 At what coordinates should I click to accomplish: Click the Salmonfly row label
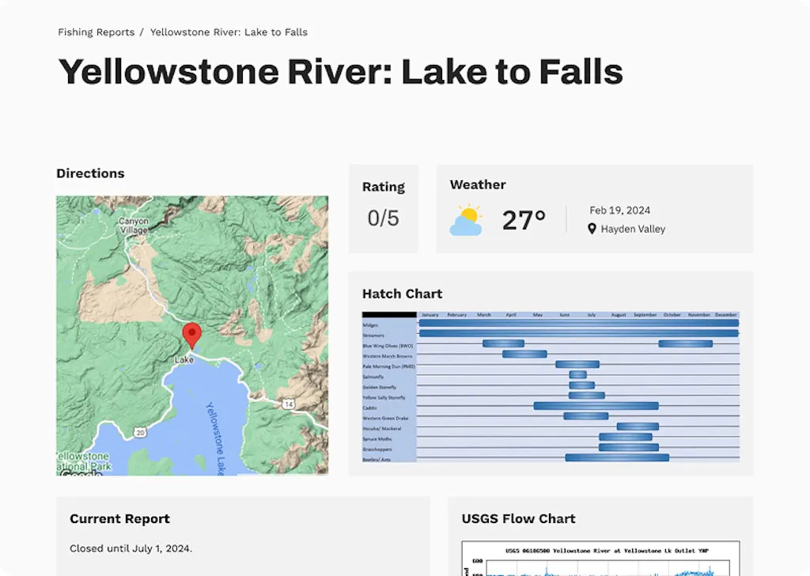coord(373,377)
